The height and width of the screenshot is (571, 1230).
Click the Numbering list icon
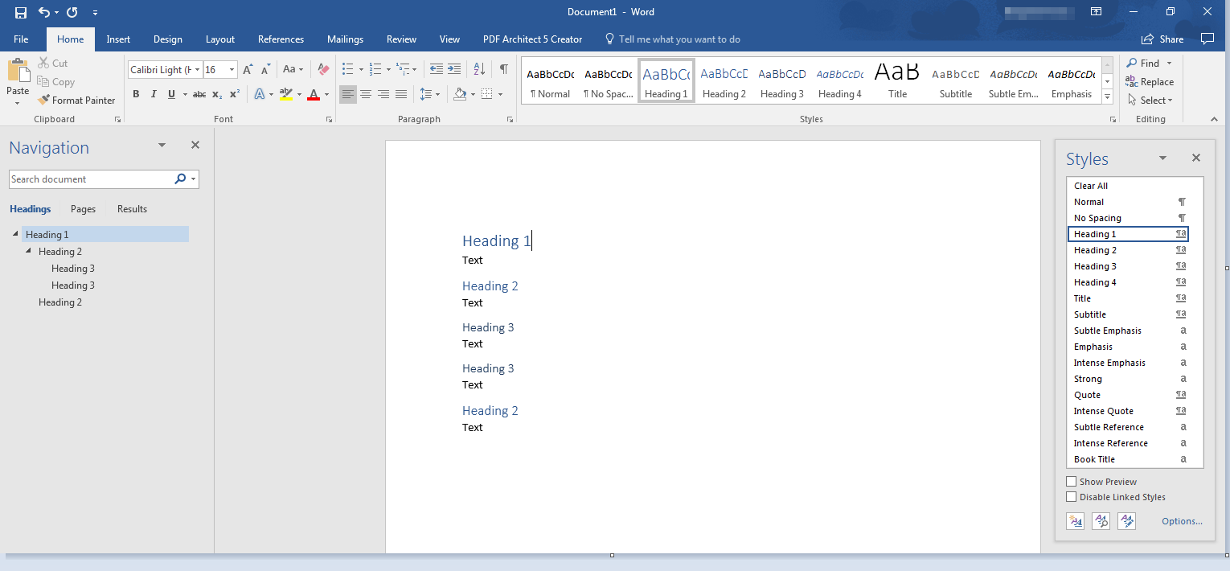375,70
